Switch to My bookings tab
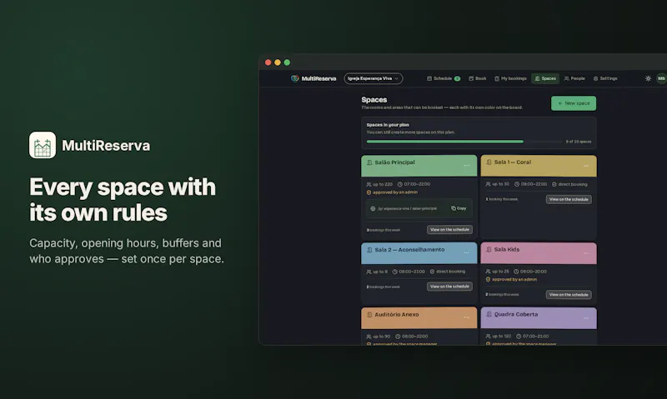 (510, 78)
